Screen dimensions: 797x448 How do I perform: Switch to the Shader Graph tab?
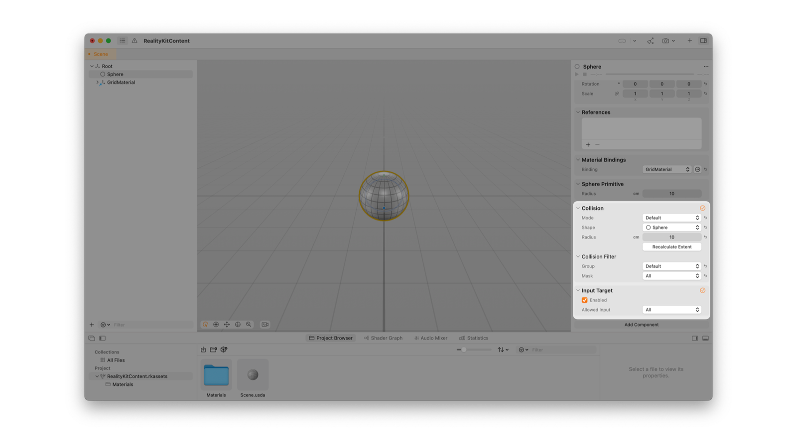[383, 338]
